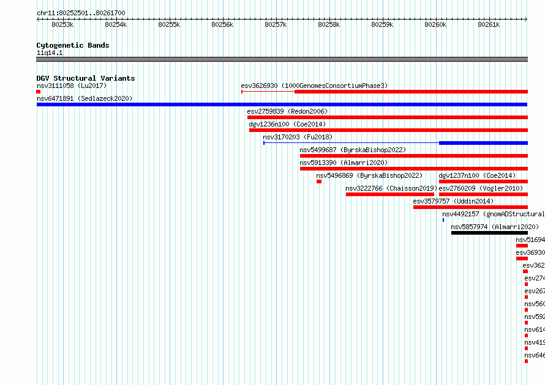The image size is (545, 385).
Task: Click the 80256k ruler position
Action: pos(222,24)
